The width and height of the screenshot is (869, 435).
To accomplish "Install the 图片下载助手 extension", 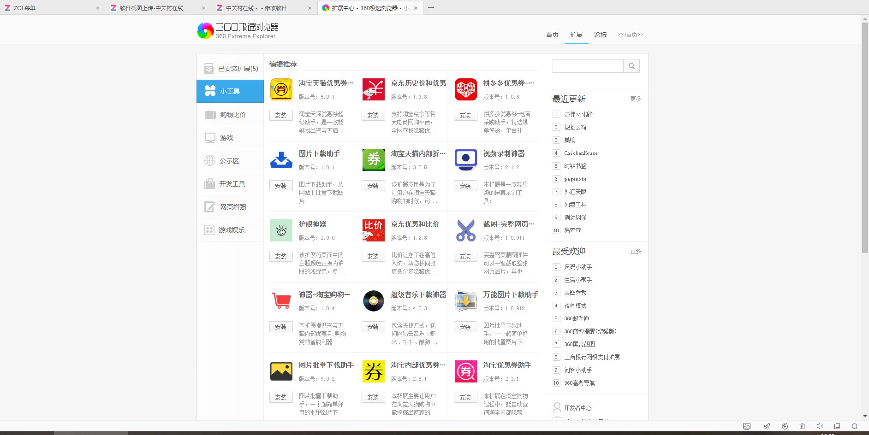I will coord(281,186).
